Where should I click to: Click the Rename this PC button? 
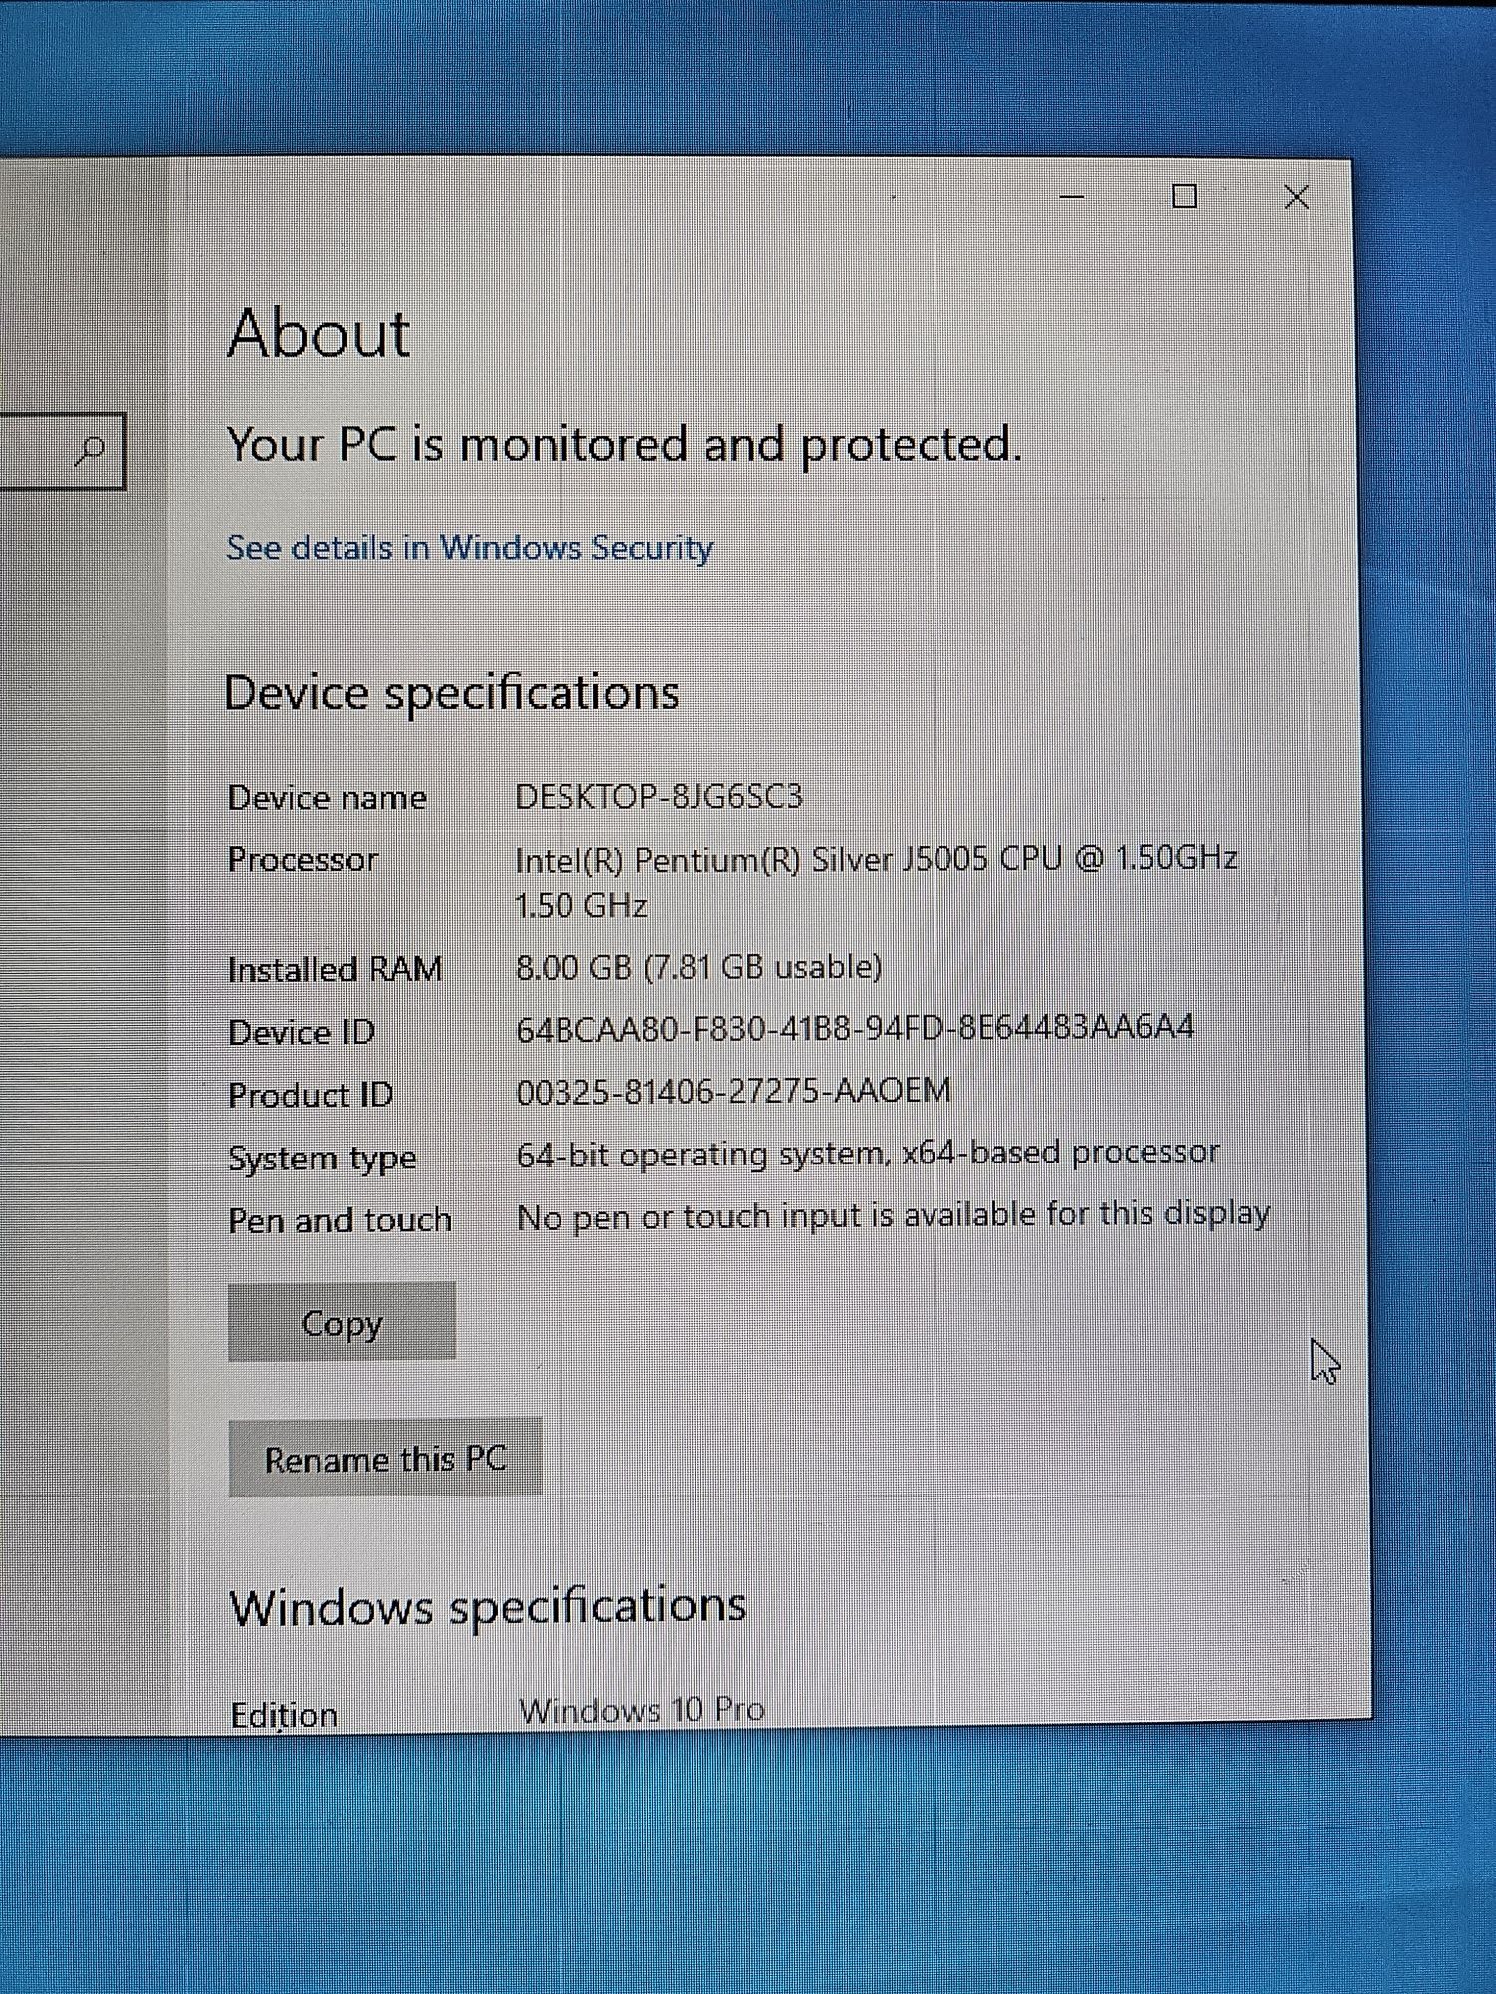coord(385,1459)
